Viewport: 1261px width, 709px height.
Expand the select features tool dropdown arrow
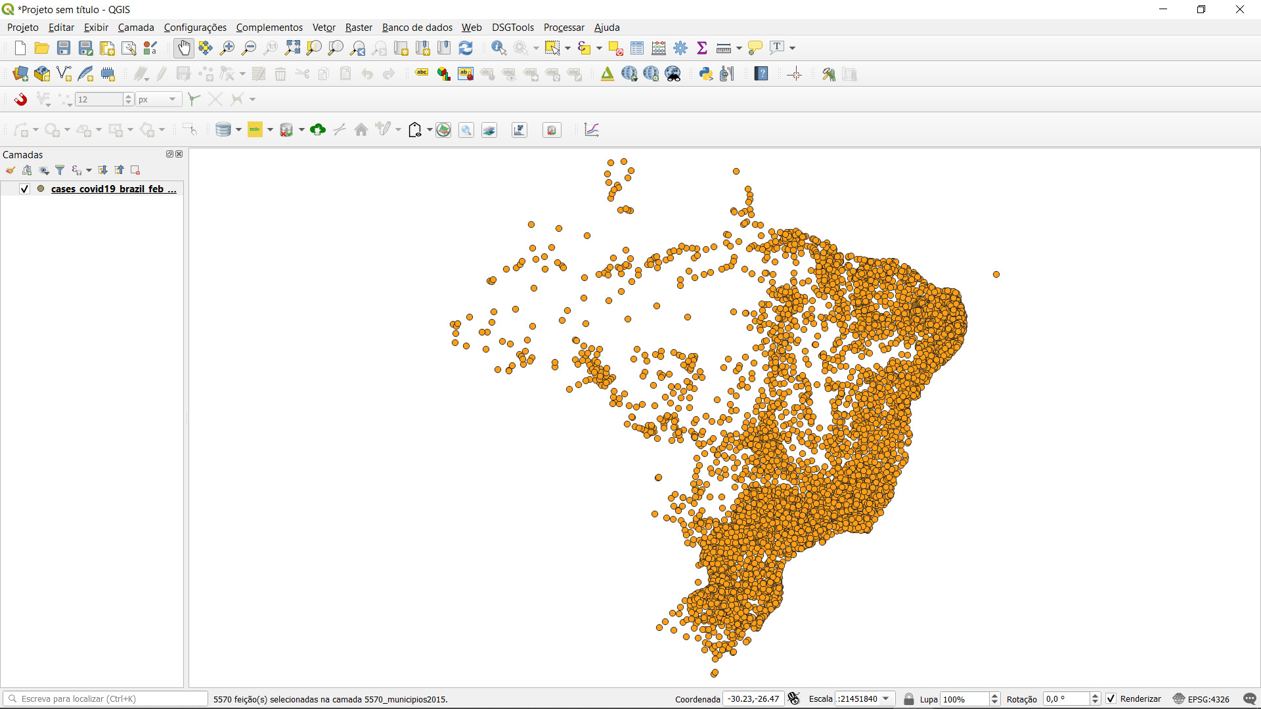point(567,48)
